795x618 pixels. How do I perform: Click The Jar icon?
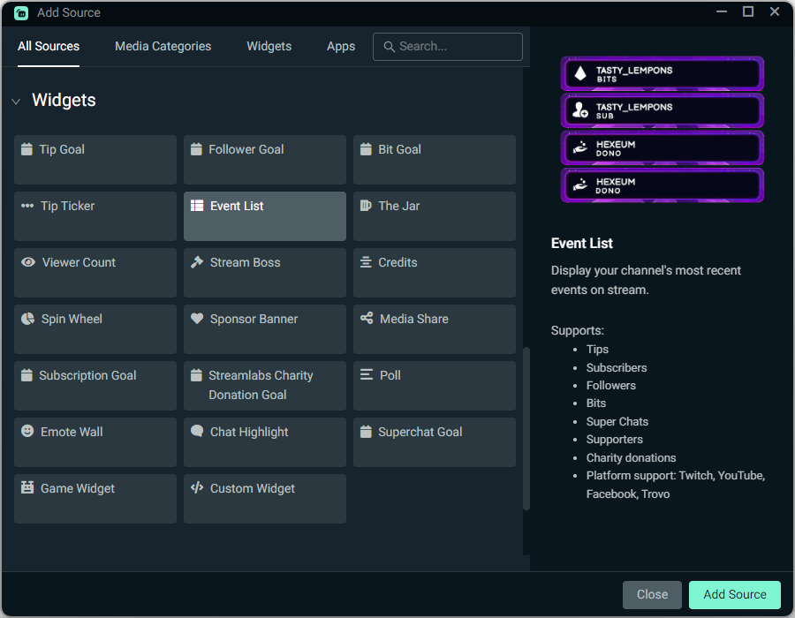pyautogui.click(x=366, y=205)
